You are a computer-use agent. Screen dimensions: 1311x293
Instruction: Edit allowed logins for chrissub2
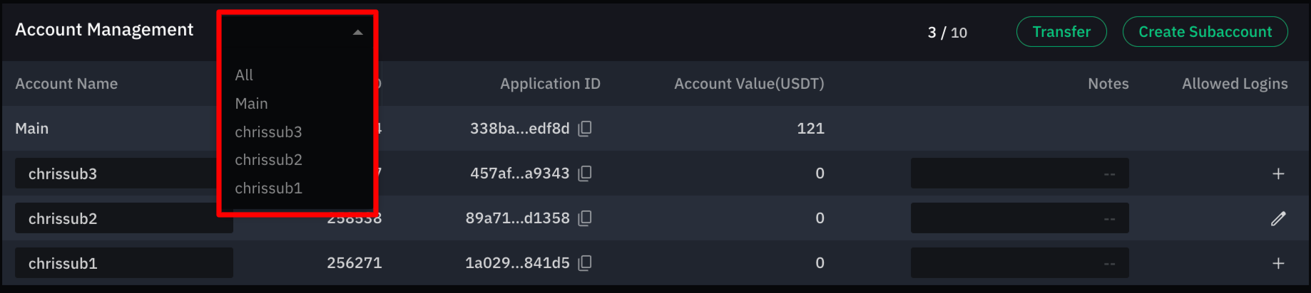(1278, 218)
